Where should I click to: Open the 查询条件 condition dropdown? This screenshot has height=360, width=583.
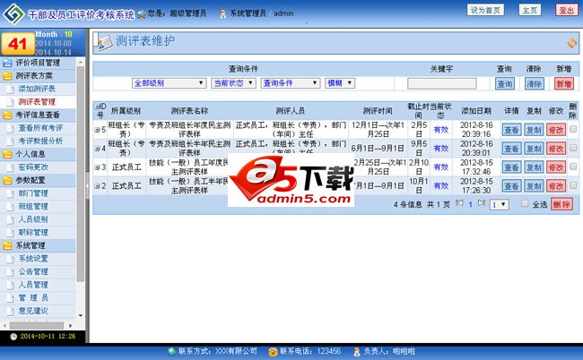(291, 82)
